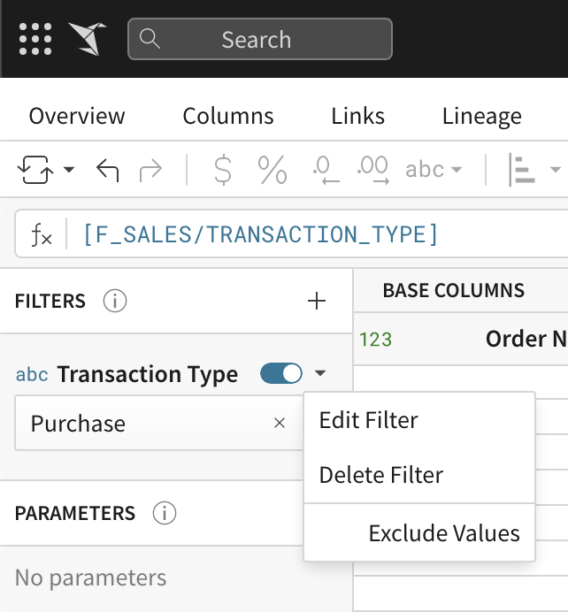Open refresh options dropdown arrow

pyautogui.click(x=69, y=170)
